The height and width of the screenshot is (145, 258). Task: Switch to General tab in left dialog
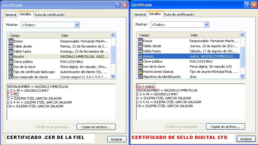coord(11,15)
